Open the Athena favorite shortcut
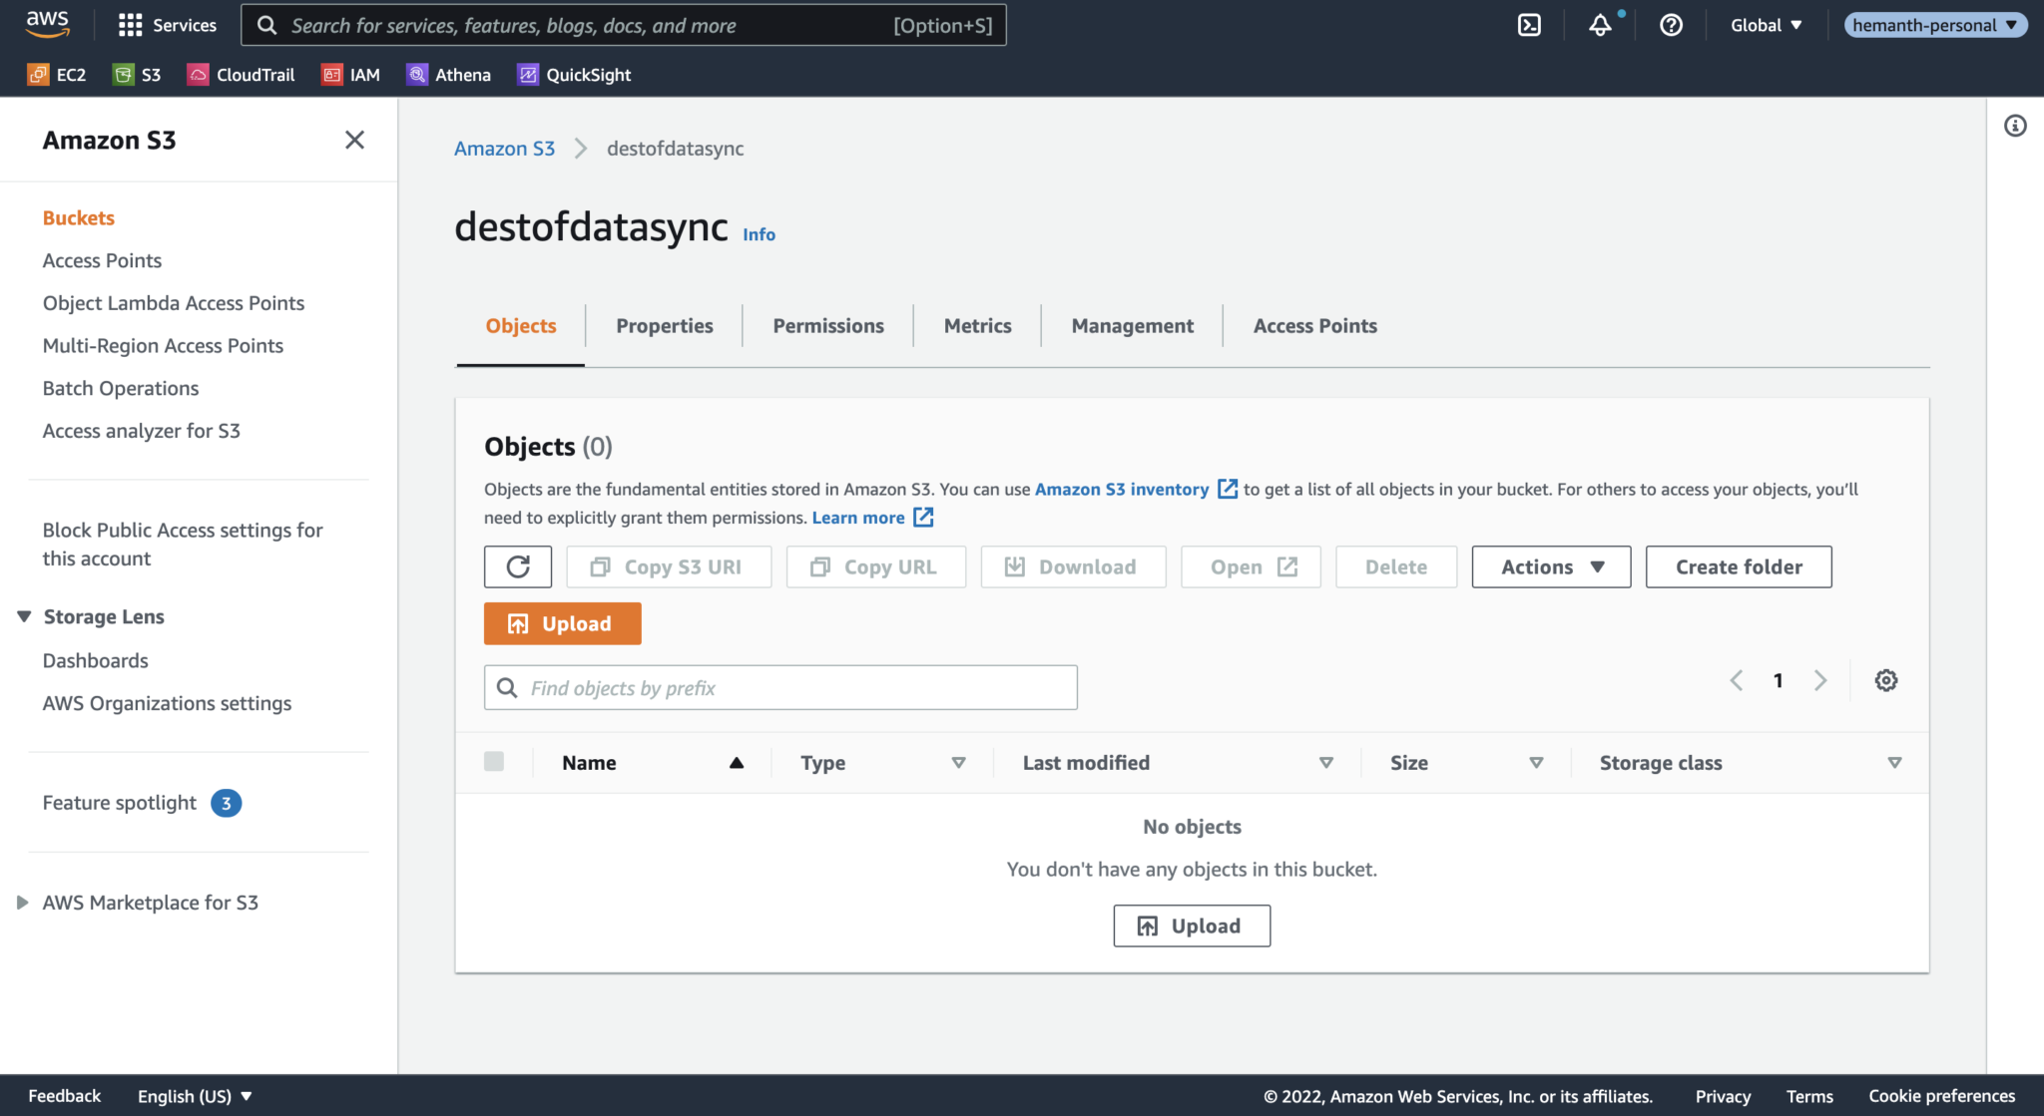The image size is (2044, 1116). click(x=448, y=74)
